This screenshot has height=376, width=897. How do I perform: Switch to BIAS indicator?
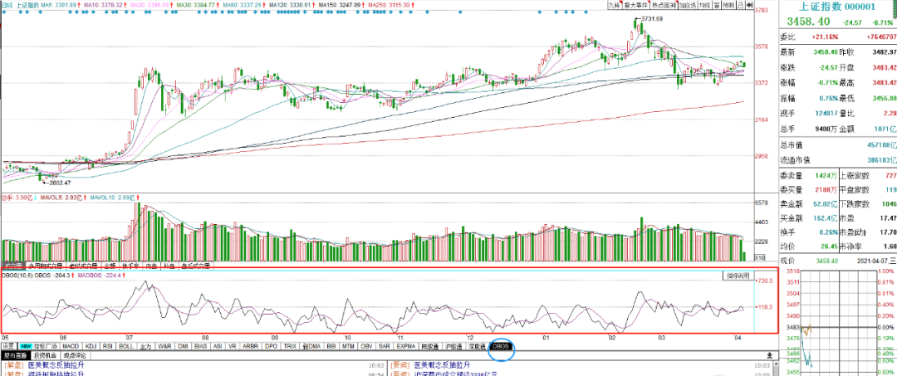pyautogui.click(x=201, y=346)
